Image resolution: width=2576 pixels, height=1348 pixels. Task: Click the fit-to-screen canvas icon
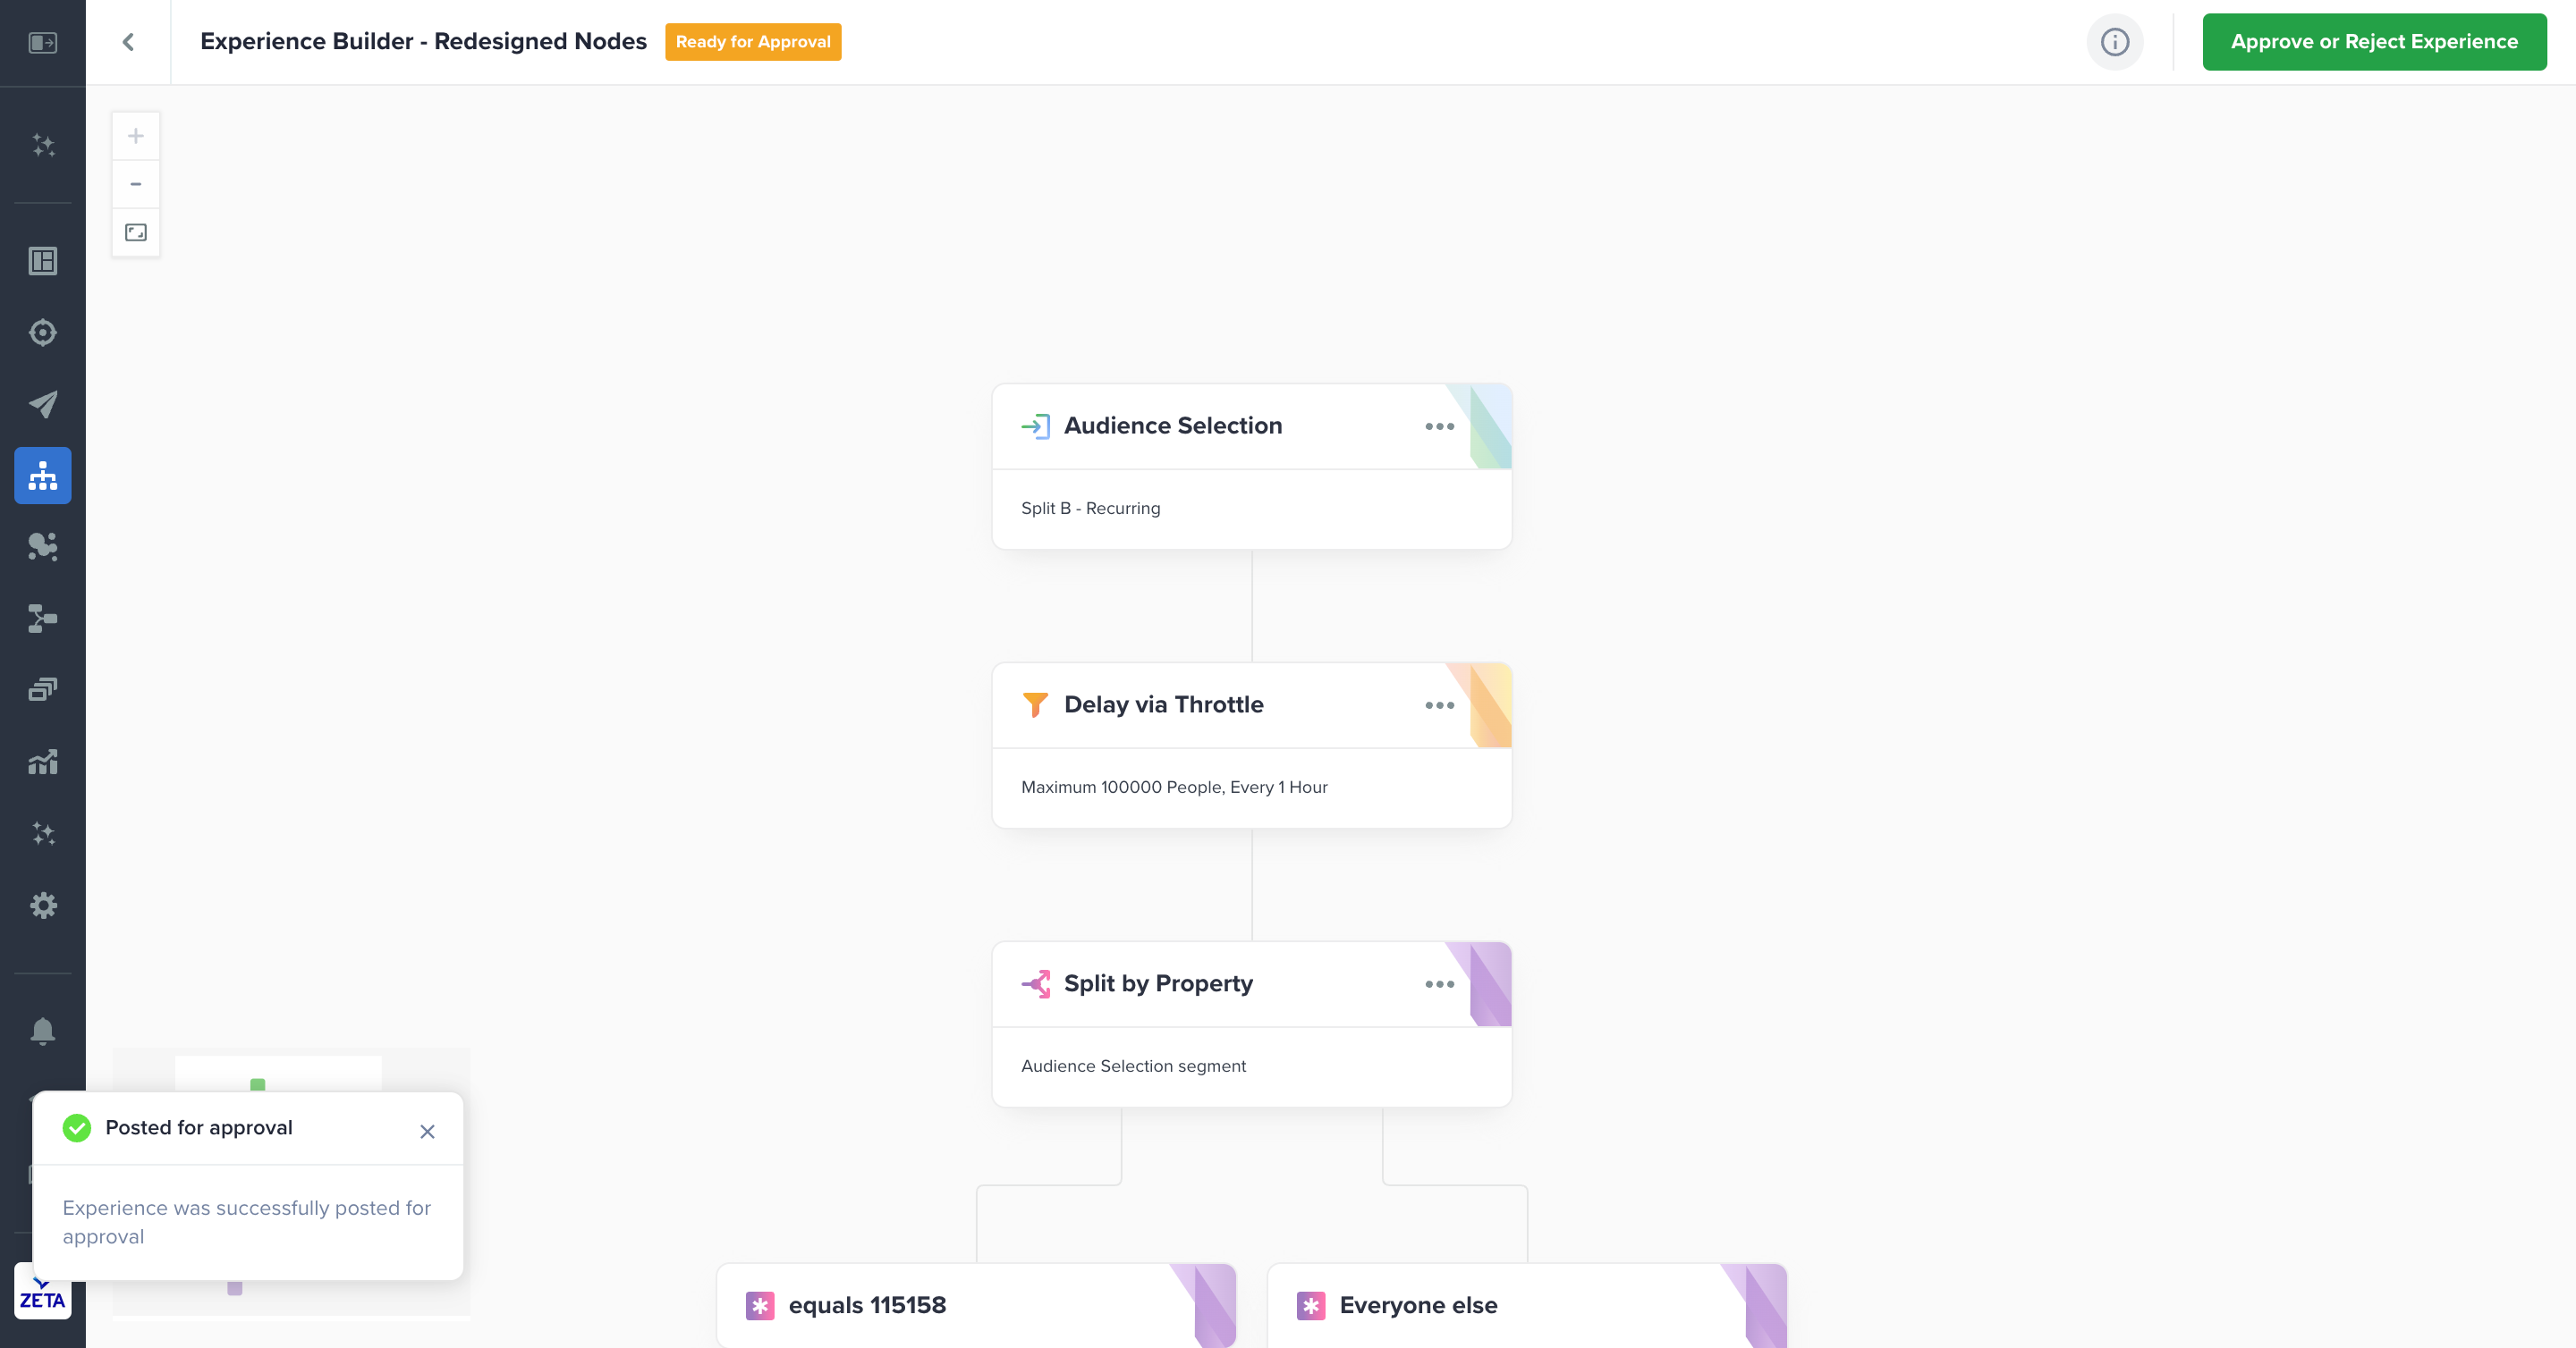click(x=136, y=232)
